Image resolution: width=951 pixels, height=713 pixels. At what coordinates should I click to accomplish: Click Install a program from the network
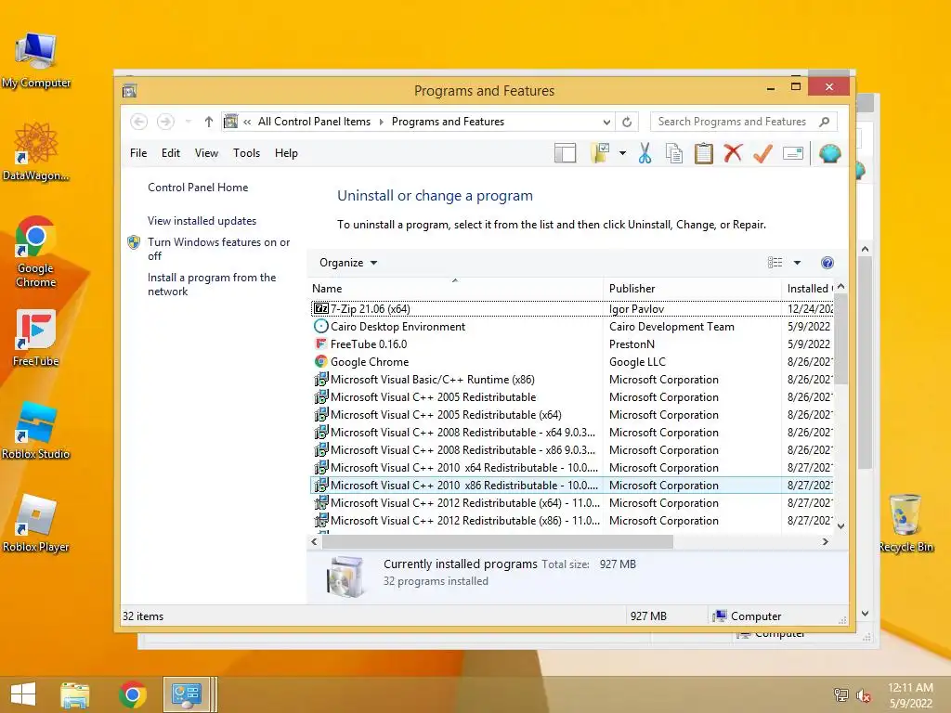[212, 284]
